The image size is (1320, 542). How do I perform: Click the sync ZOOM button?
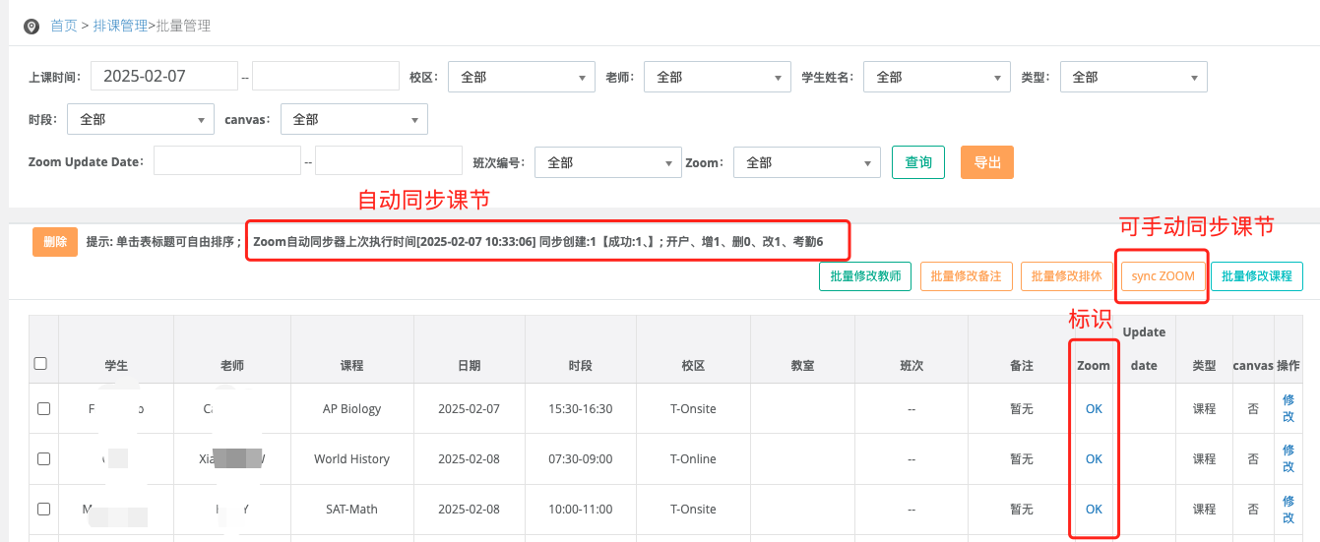click(1163, 276)
